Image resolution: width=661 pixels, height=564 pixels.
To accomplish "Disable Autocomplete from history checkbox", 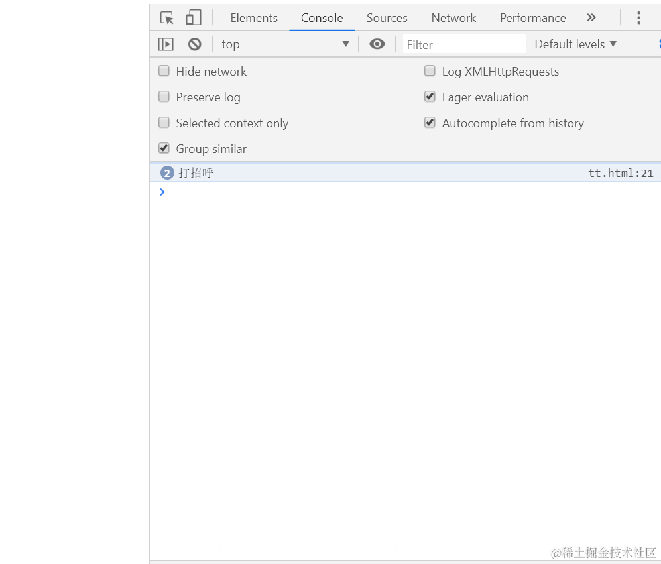I will coord(430,122).
